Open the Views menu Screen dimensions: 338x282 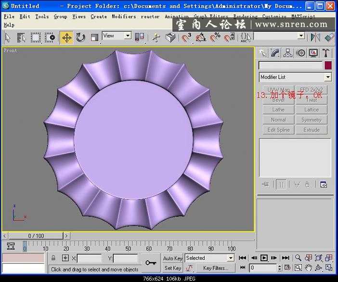pos(79,16)
